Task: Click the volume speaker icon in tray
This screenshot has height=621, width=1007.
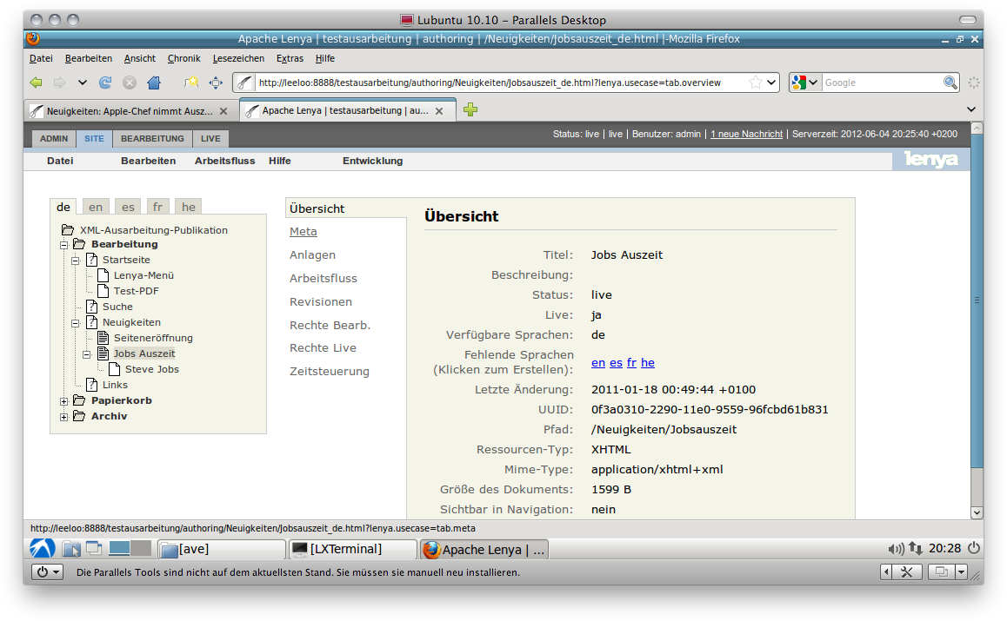Action: [x=896, y=549]
